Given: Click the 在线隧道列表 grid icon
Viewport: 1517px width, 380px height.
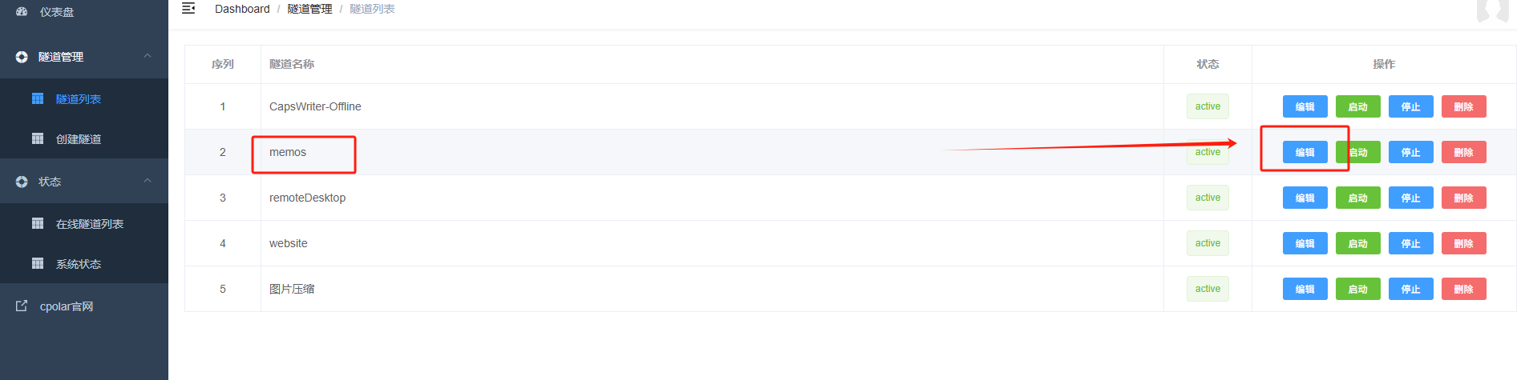Looking at the screenshot, I should tap(38, 223).
